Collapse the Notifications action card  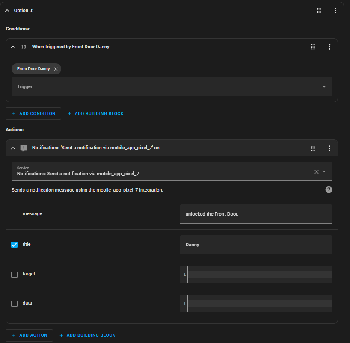click(13, 148)
